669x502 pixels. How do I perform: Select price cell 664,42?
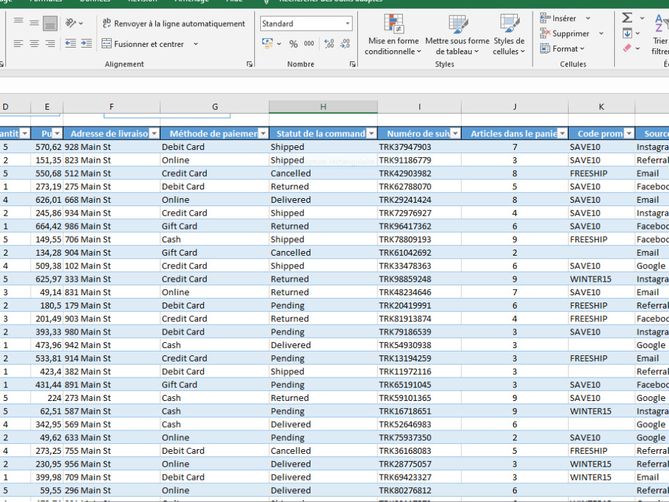(x=47, y=226)
